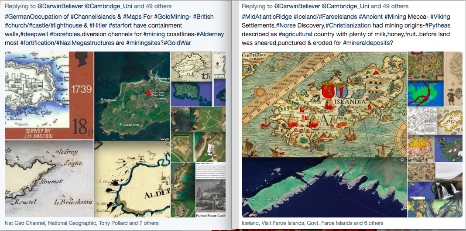
Task: Click '49 others' in left tweet reply line
Action: coord(158,6)
